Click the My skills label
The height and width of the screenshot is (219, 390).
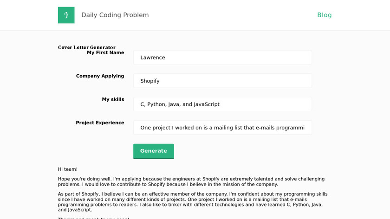(113, 99)
